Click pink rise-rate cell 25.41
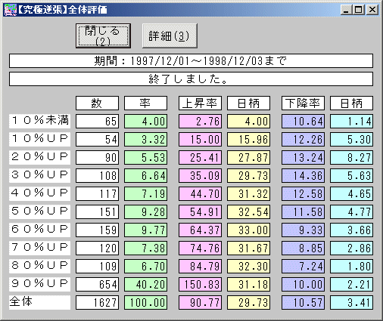 (200, 157)
